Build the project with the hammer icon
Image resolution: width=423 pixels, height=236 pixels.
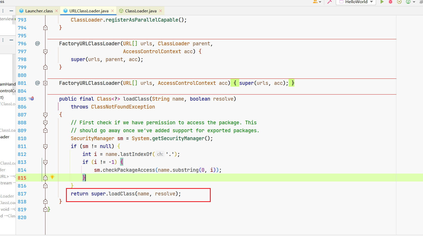(330, 2)
